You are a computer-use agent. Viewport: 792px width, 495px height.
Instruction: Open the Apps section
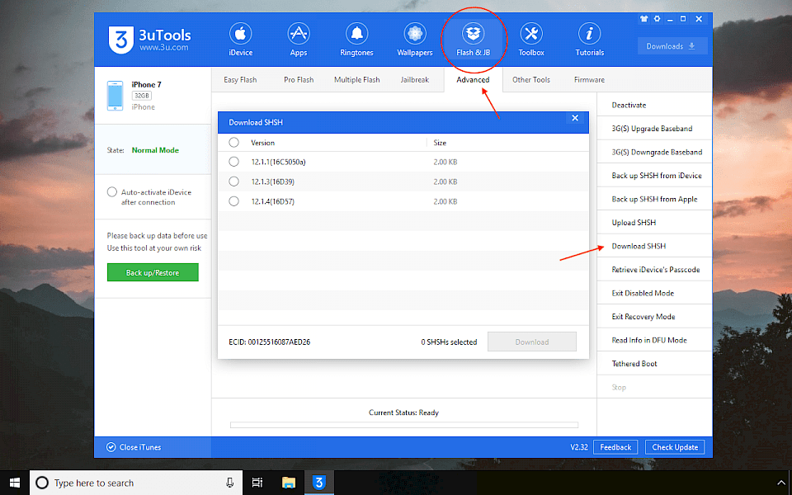coord(299,40)
